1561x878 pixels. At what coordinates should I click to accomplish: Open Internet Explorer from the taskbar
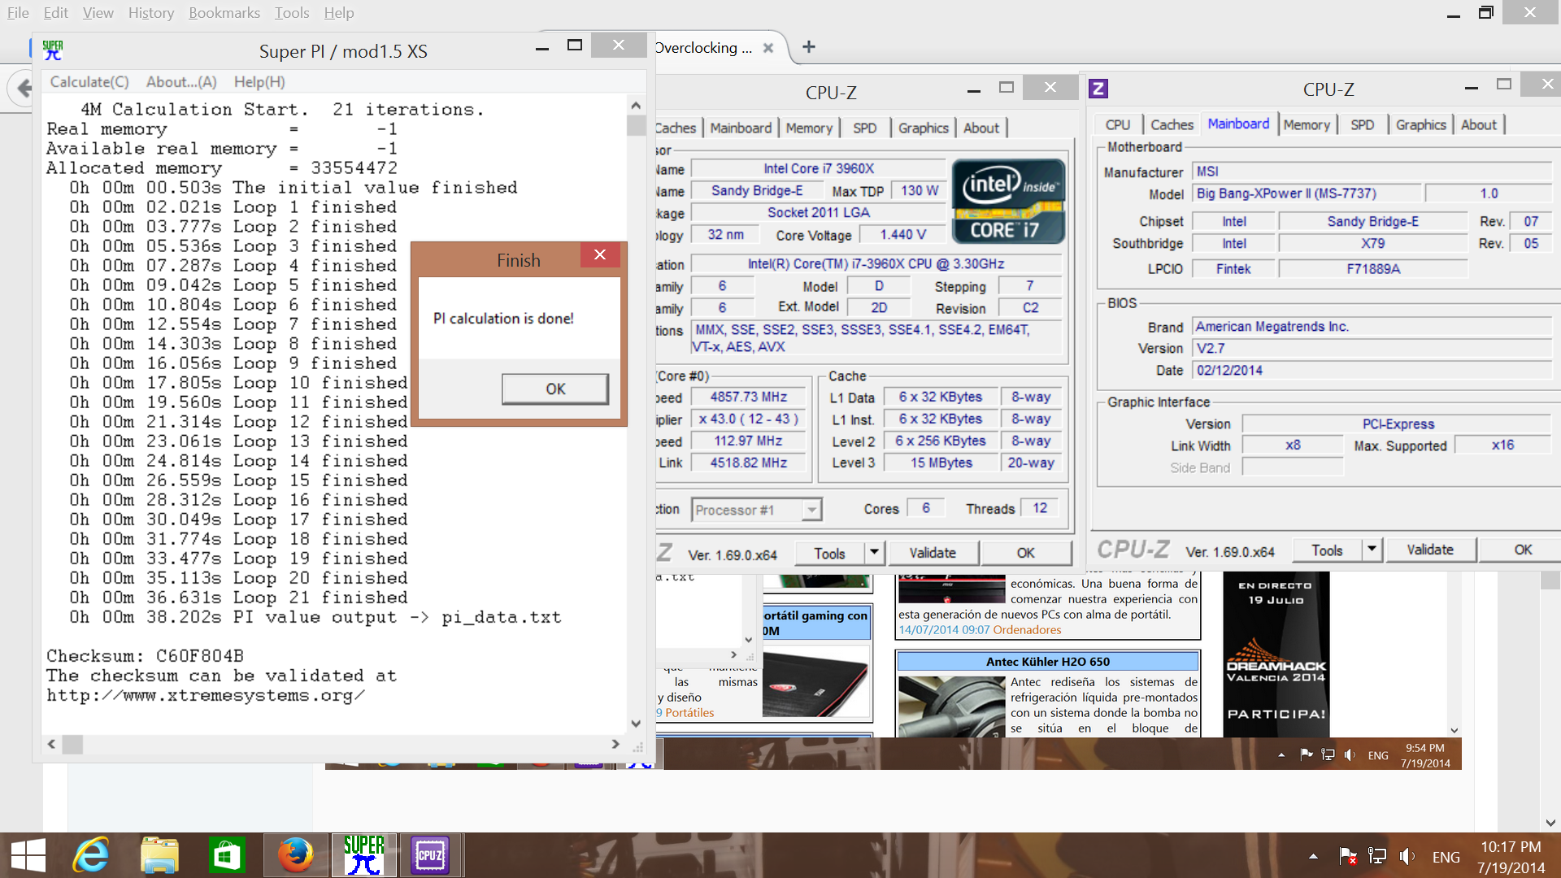click(x=90, y=855)
